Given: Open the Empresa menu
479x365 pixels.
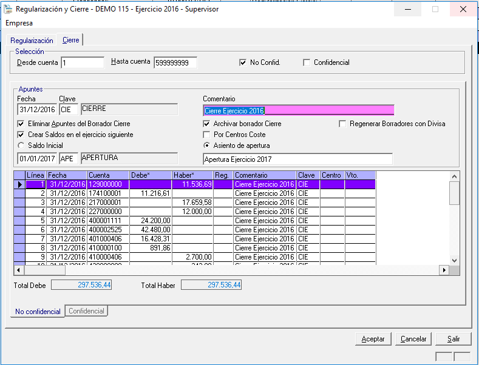Looking at the screenshot, I should click(19, 23).
